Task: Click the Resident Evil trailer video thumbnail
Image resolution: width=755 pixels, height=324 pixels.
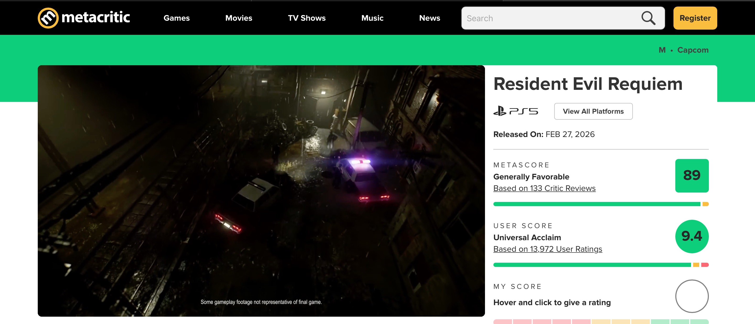Action: pos(261,190)
